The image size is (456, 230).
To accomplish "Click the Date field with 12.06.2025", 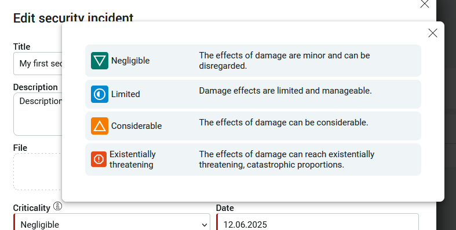I will [318, 224].
